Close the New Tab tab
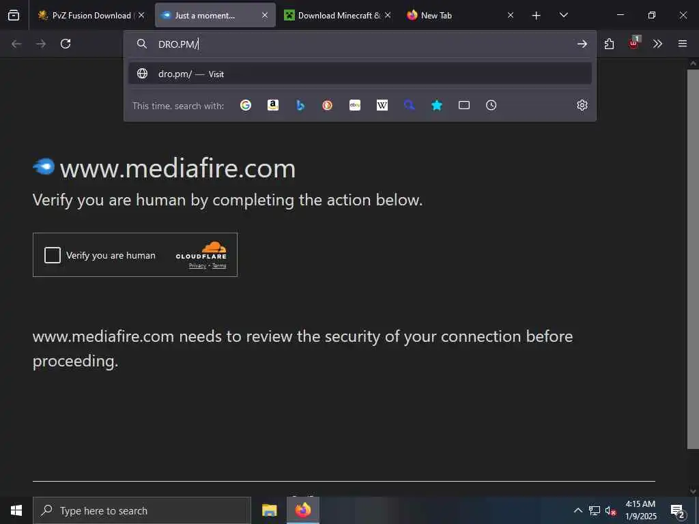The height and width of the screenshot is (524, 699). click(x=511, y=15)
